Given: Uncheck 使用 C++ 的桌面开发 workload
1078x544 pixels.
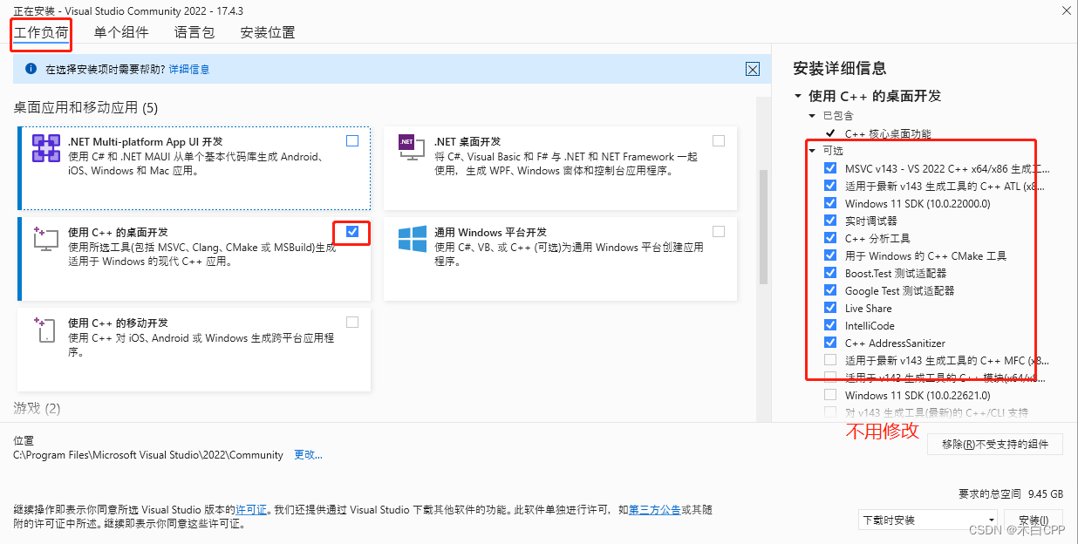Looking at the screenshot, I should tap(352, 231).
